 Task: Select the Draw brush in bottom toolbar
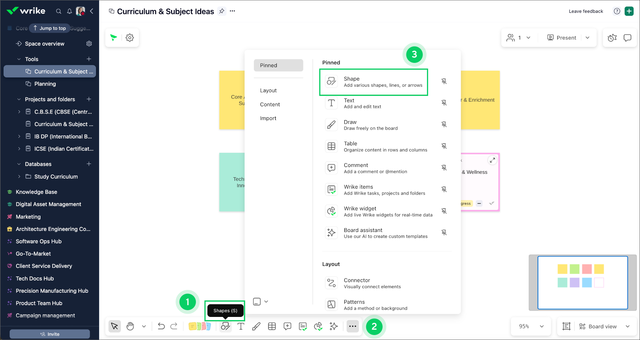click(256, 326)
